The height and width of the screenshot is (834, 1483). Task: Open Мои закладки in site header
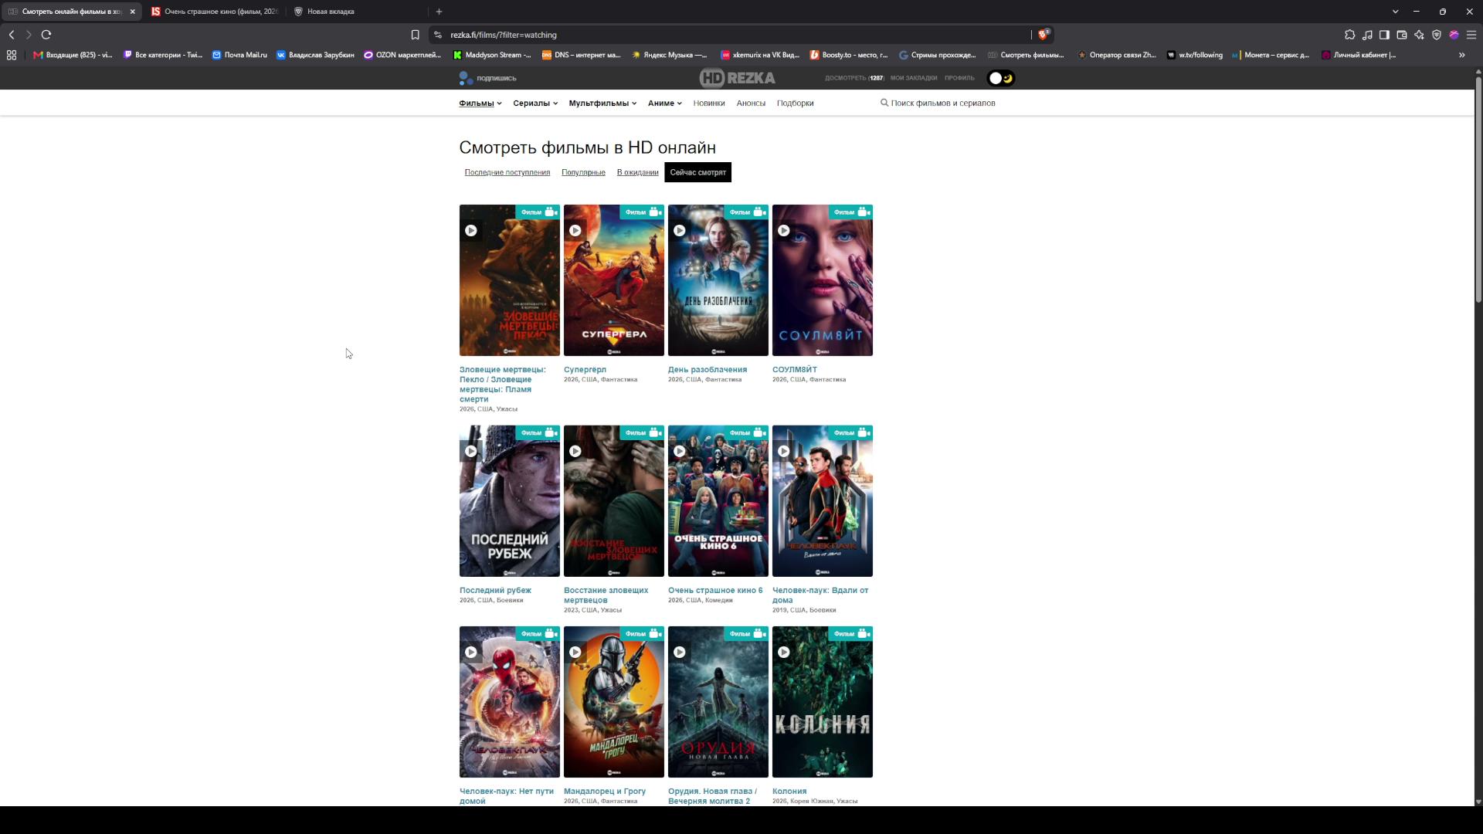pyautogui.click(x=914, y=78)
